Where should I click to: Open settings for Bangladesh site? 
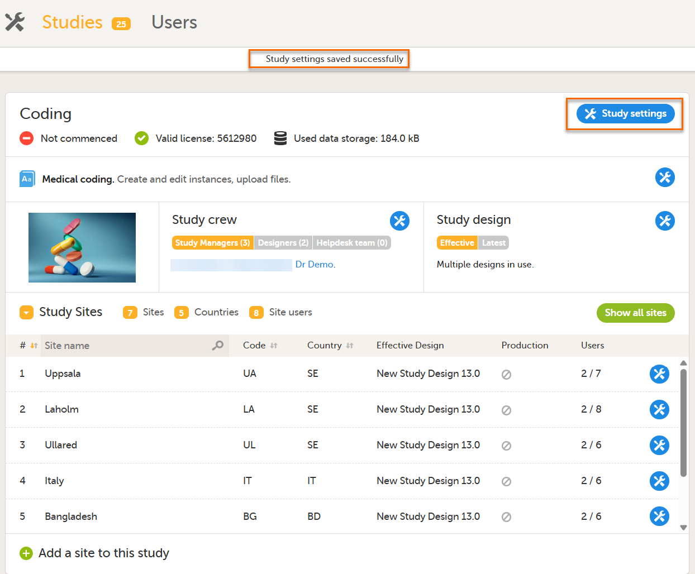[659, 516]
